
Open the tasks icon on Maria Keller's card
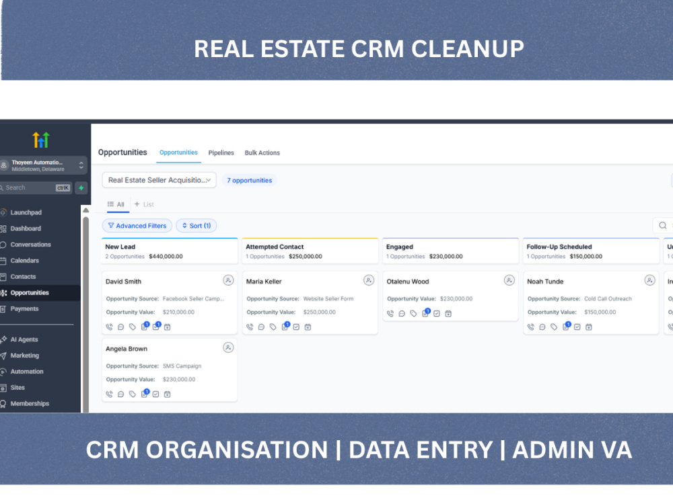point(296,327)
